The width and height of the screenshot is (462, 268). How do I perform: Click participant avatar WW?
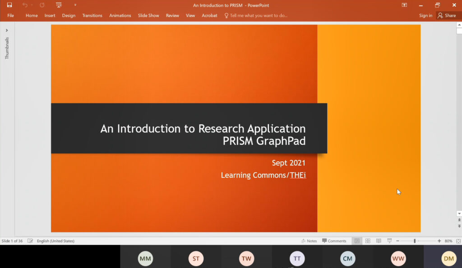pos(398,259)
